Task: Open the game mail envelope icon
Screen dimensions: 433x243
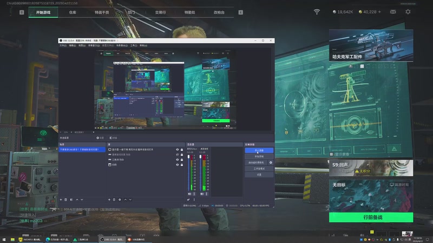Action: pos(393,11)
